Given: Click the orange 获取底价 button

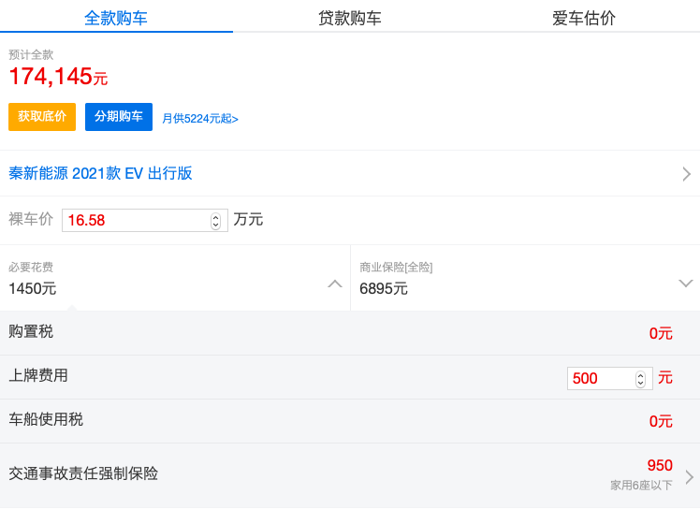Looking at the screenshot, I should pyautogui.click(x=42, y=117).
